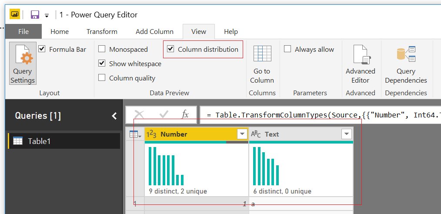Click the '6 distinct, 0 unique' label
The height and width of the screenshot is (214, 441).
click(x=282, y=191)
